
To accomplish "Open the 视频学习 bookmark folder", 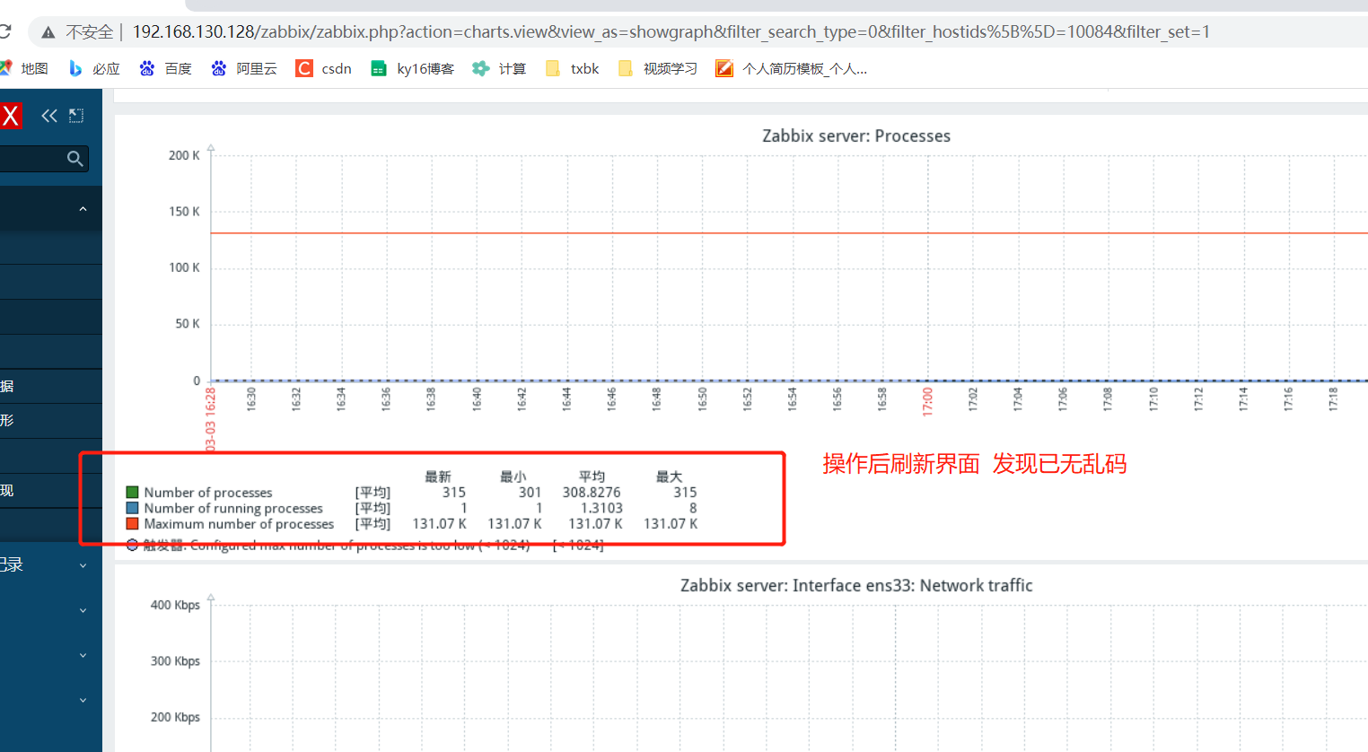I will pyautogui.click(x=658, y=68).
